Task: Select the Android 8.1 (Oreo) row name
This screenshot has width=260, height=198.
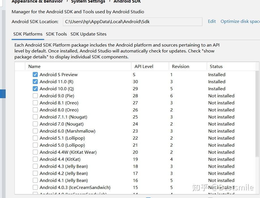Action: (x=59, y=103)
